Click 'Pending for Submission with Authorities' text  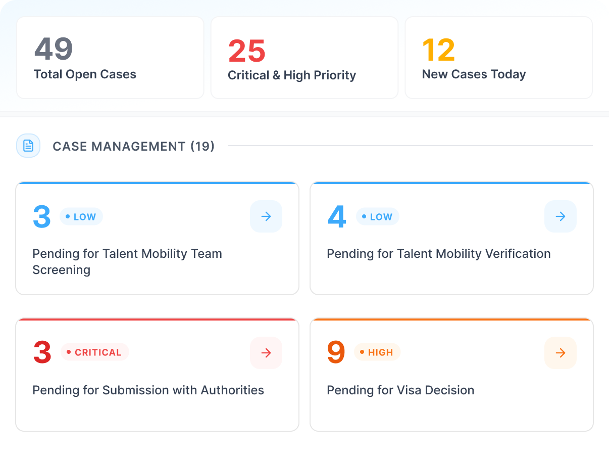pyautogui.click(x=148, y=390)
